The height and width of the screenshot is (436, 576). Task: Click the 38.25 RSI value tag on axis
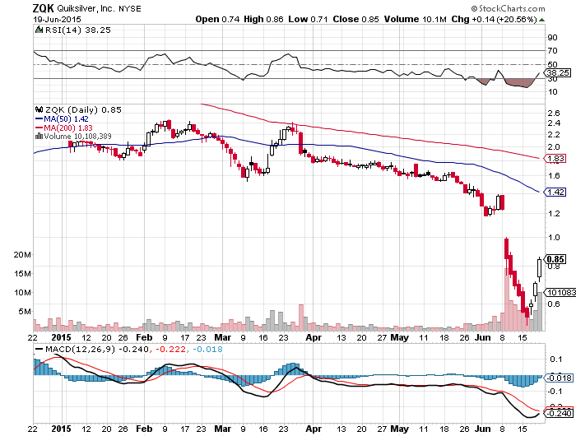(559, 72)
